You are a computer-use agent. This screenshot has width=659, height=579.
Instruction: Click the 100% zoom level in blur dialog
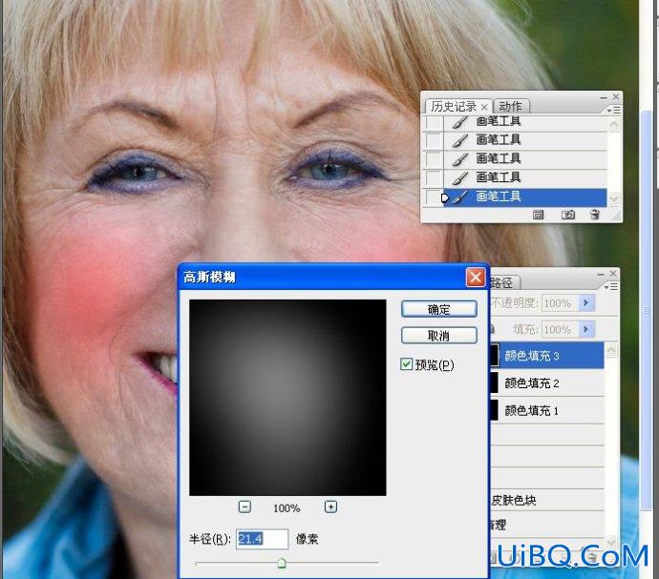287,508
